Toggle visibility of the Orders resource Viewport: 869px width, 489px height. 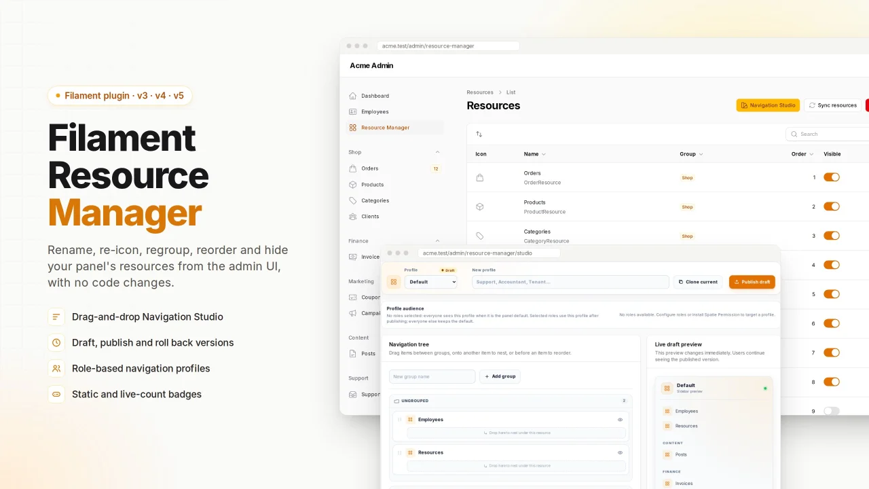pyautogui.click(x=832, y=177)
